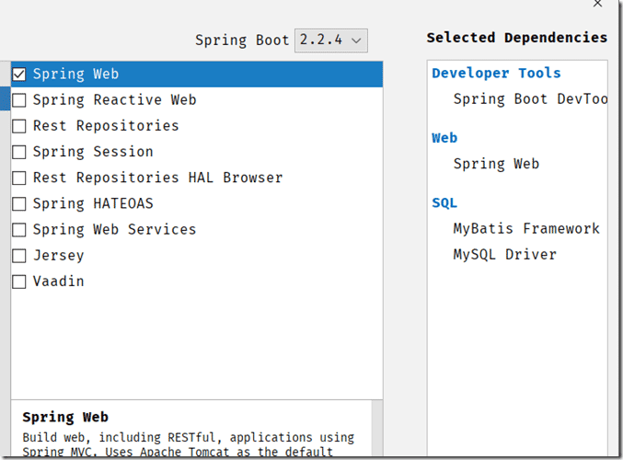This screenshot has height=460, width=623.
Task: Click the SQL category header
Action: tap(444, 202)
